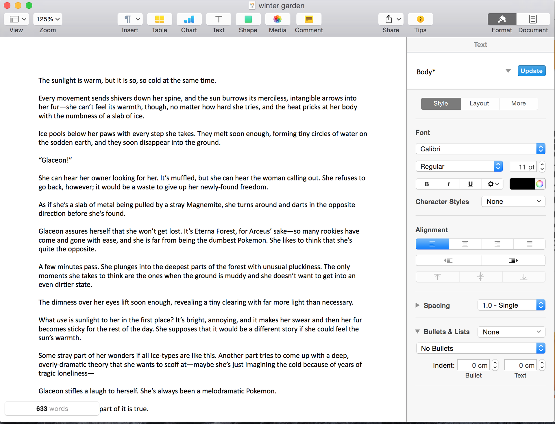555x424 pixels.
Task: Open the 1.0 - Single spacing dropdown
Action: point(511,305)
